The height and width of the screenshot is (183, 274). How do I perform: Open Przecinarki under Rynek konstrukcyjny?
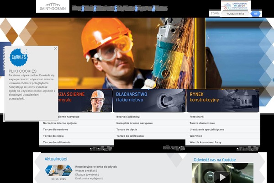[197, 117]
